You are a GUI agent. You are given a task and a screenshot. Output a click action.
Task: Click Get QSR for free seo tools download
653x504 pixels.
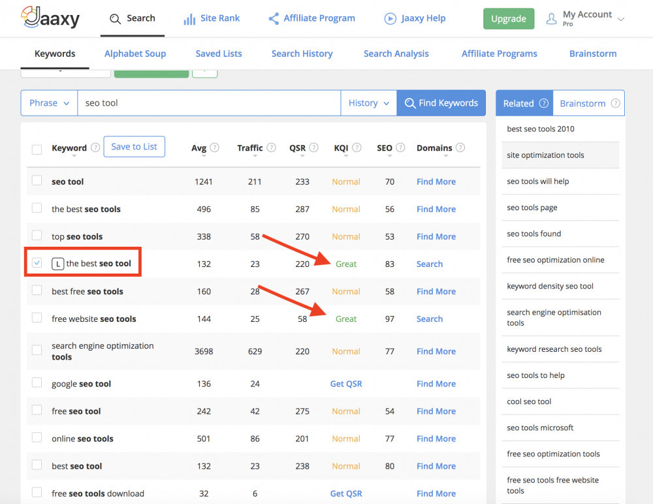tap(345, 494)
